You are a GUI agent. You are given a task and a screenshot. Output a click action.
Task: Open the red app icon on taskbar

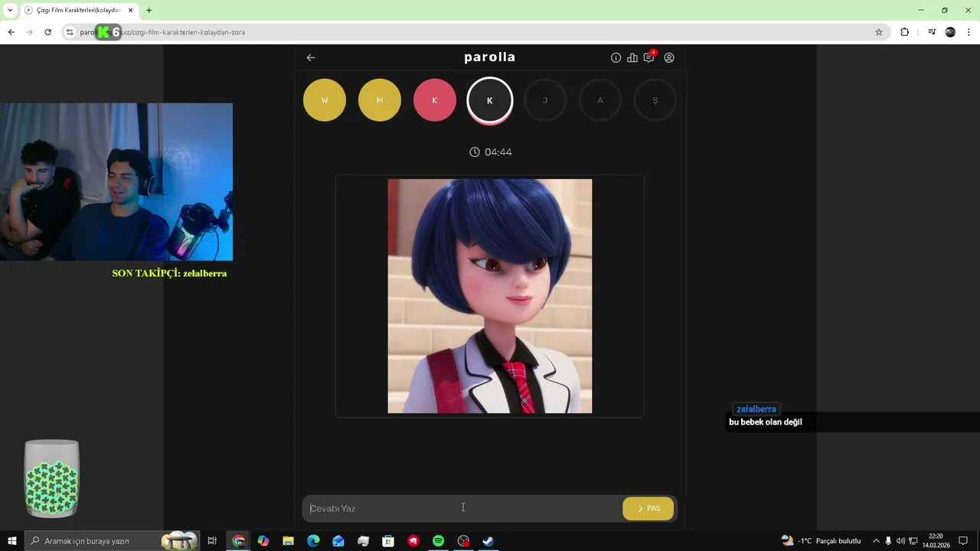tap(413, 541)
